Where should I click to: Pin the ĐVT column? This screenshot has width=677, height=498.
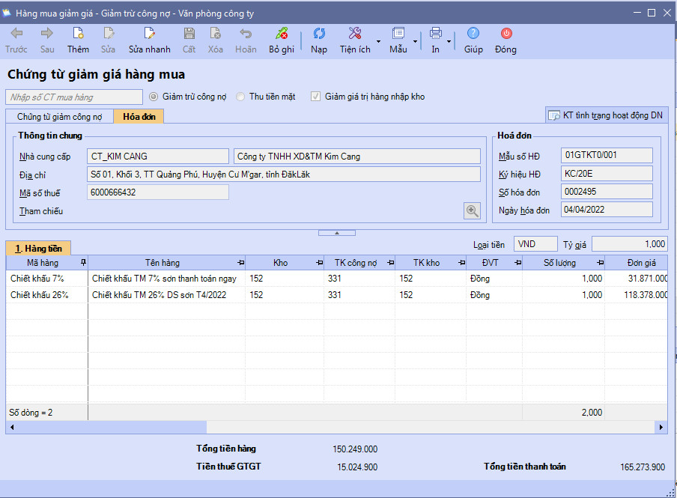(x=518, y=263)
